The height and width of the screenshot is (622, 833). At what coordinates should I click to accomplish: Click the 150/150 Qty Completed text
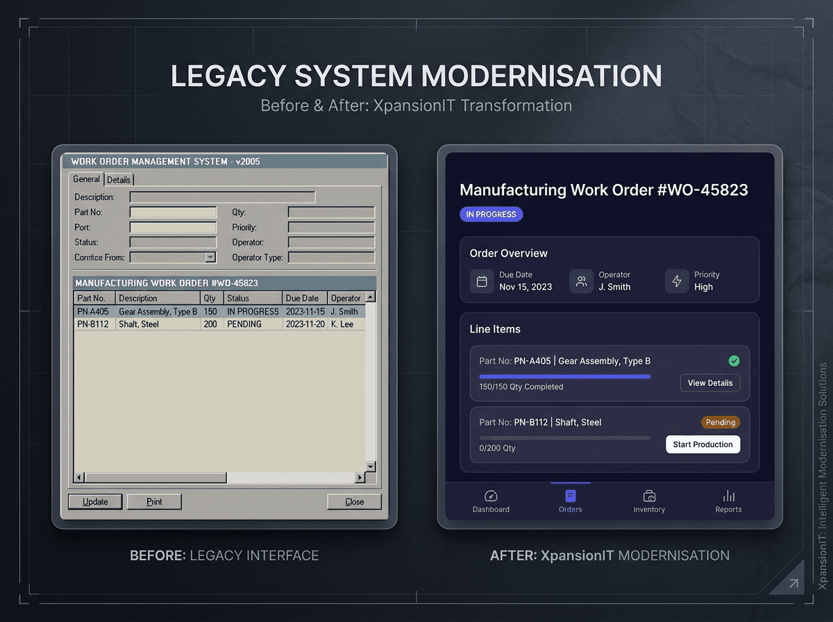(x=521, y=387)
